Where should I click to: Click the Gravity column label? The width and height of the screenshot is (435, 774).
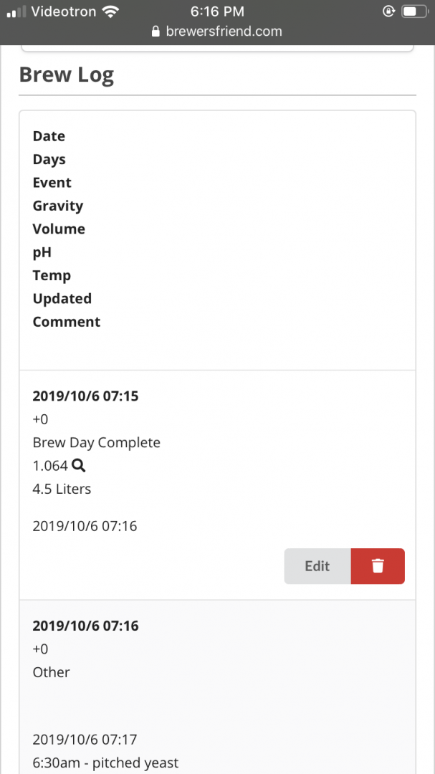click(58, 206)
